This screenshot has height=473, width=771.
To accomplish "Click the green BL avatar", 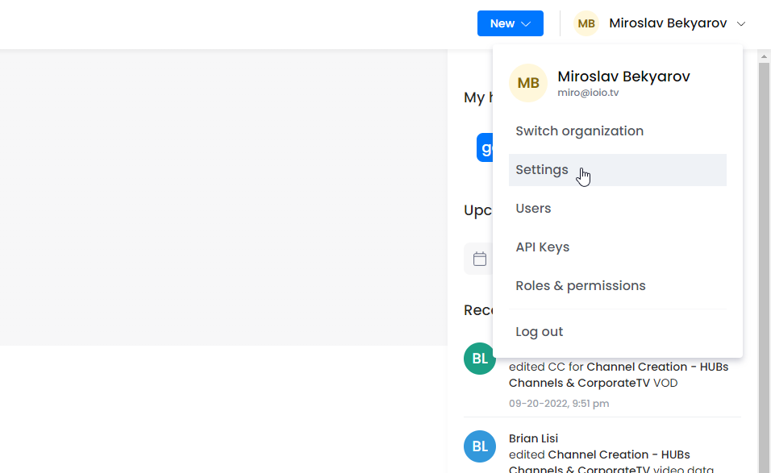I will click(x=479, y=359).
